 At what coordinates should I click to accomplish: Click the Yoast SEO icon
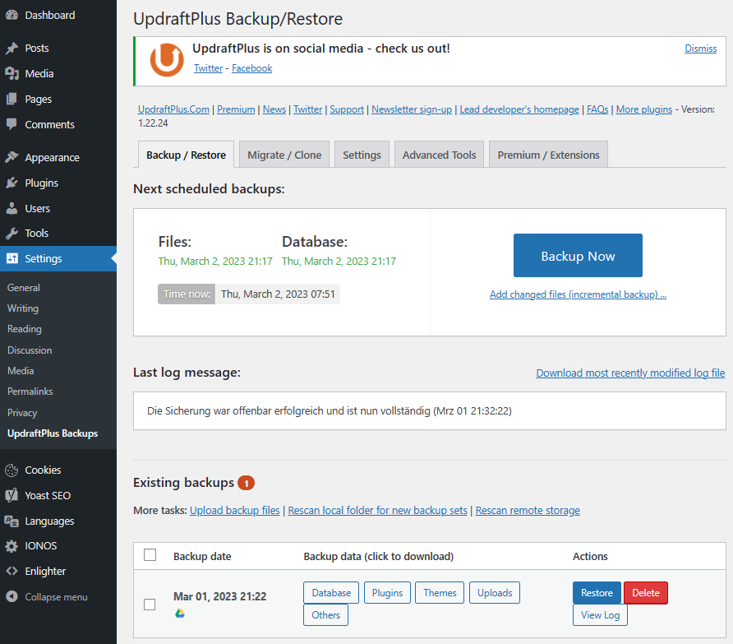[x=12, y=496]
